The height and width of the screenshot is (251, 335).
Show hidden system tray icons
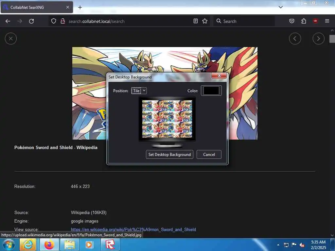(278, 245)
